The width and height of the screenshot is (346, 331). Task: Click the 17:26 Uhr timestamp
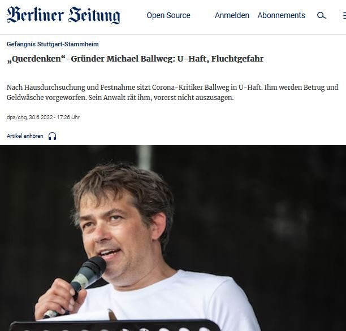(68, 117)
